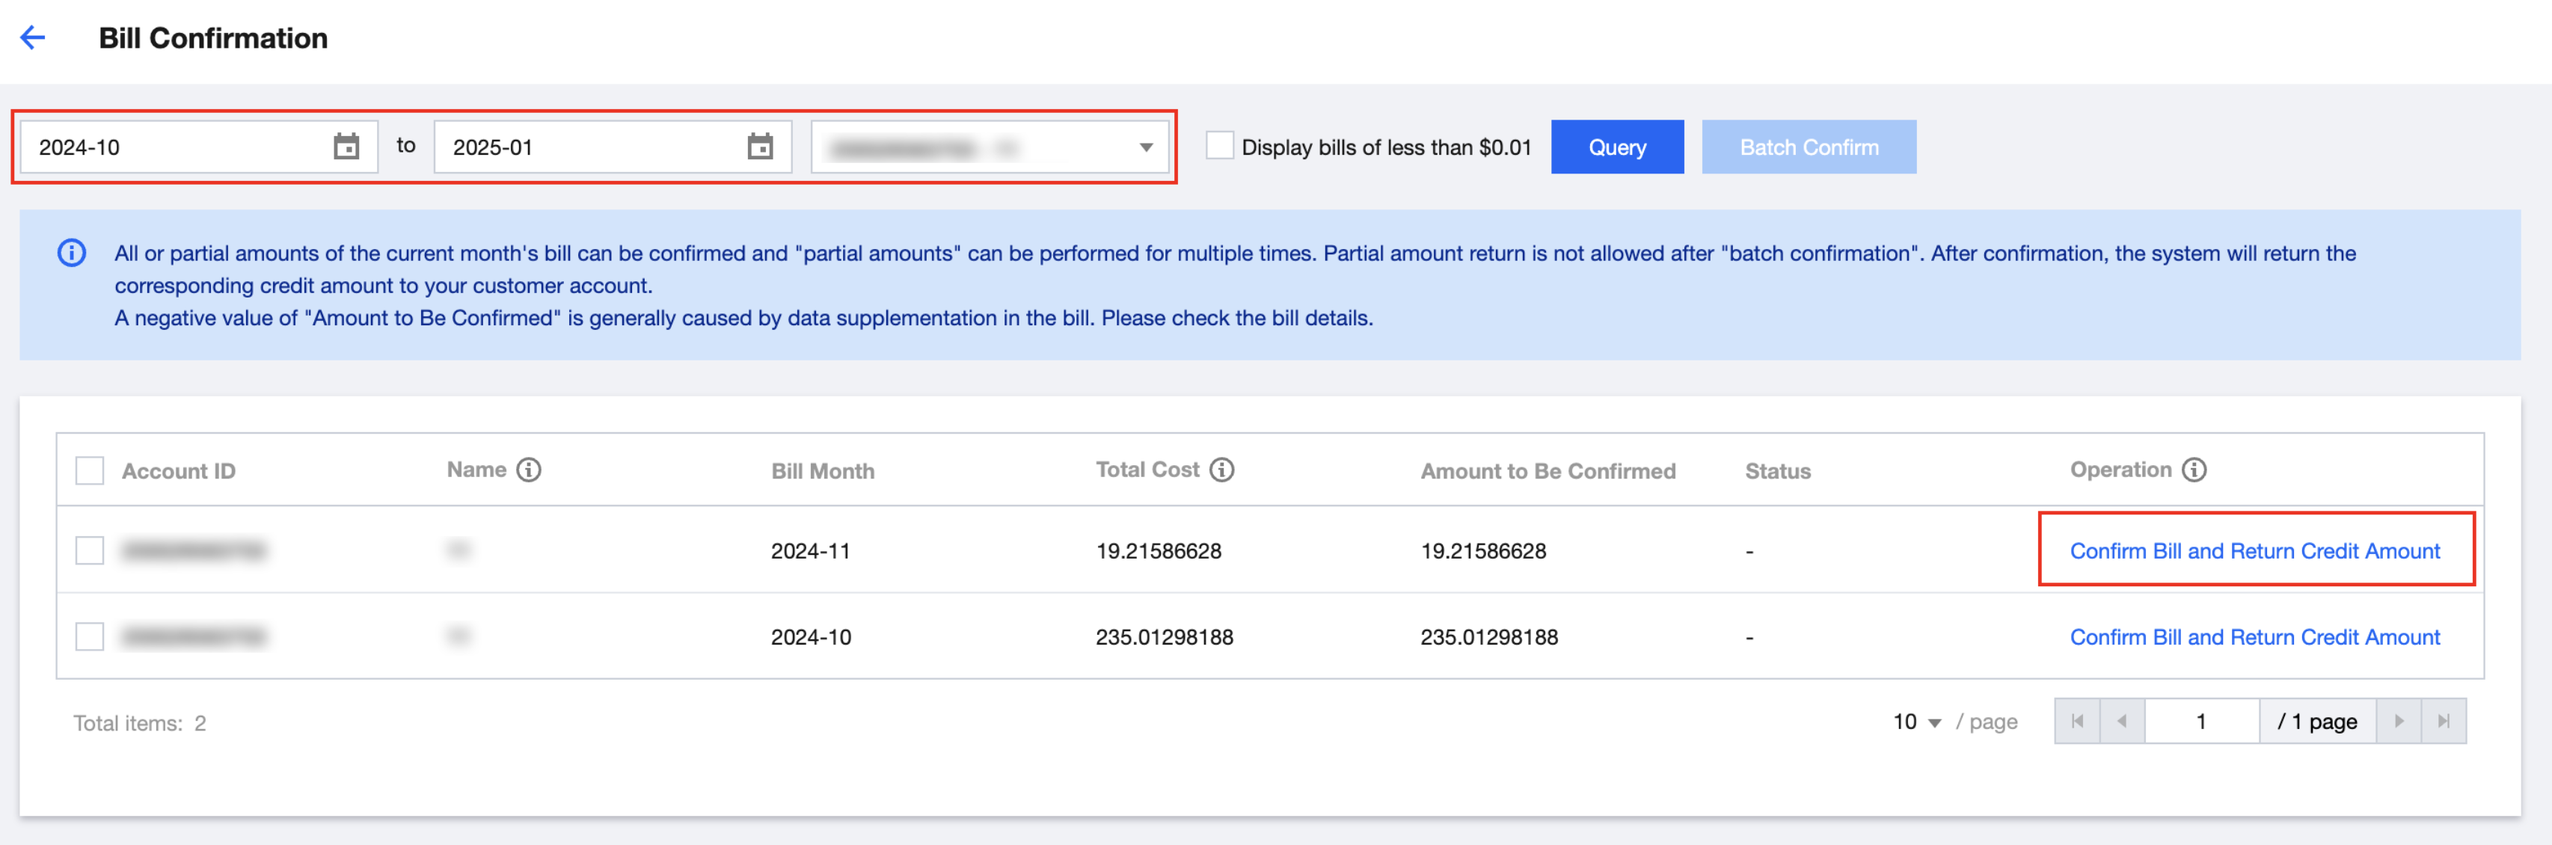Open the end date calendar icon
Viewport: 2552px width, 845px height.
click(760, 147)
